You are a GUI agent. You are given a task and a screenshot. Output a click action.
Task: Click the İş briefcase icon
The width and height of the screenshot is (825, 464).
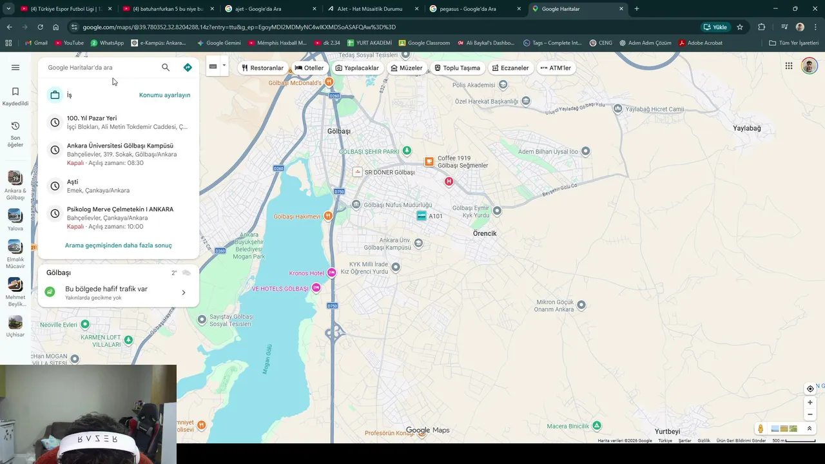click(55, 95)
